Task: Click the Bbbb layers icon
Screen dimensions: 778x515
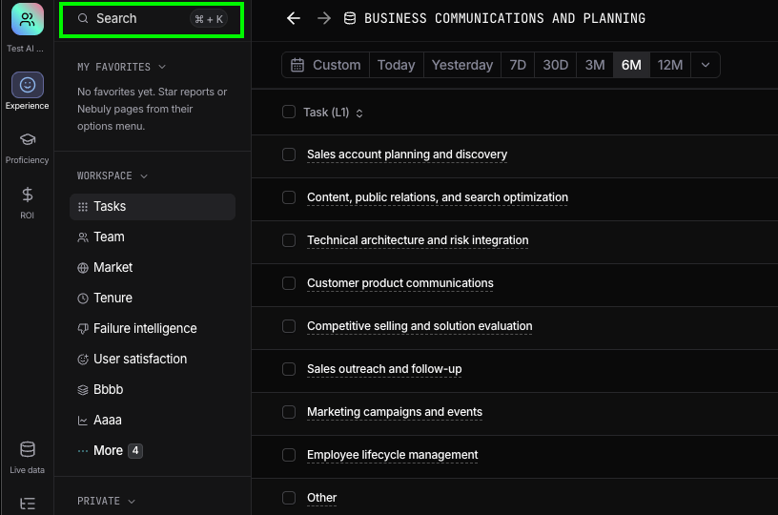Action: point(83,390)
